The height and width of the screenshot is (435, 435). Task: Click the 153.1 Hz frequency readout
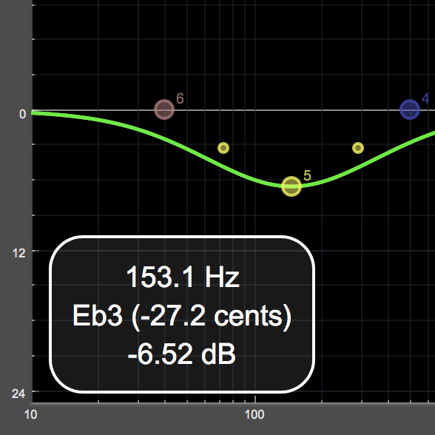tap(183, 277)
